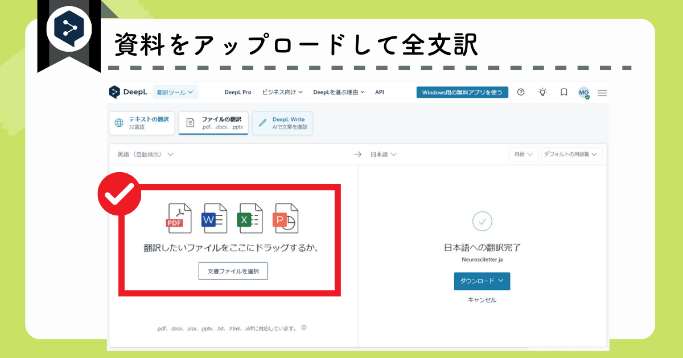Click the translation complete checkmark icon
The width and height of the screenshot is (683, 358).
[482, 220]
